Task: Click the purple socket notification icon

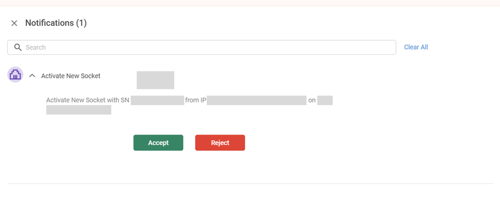Action: [x=15, y=75]
